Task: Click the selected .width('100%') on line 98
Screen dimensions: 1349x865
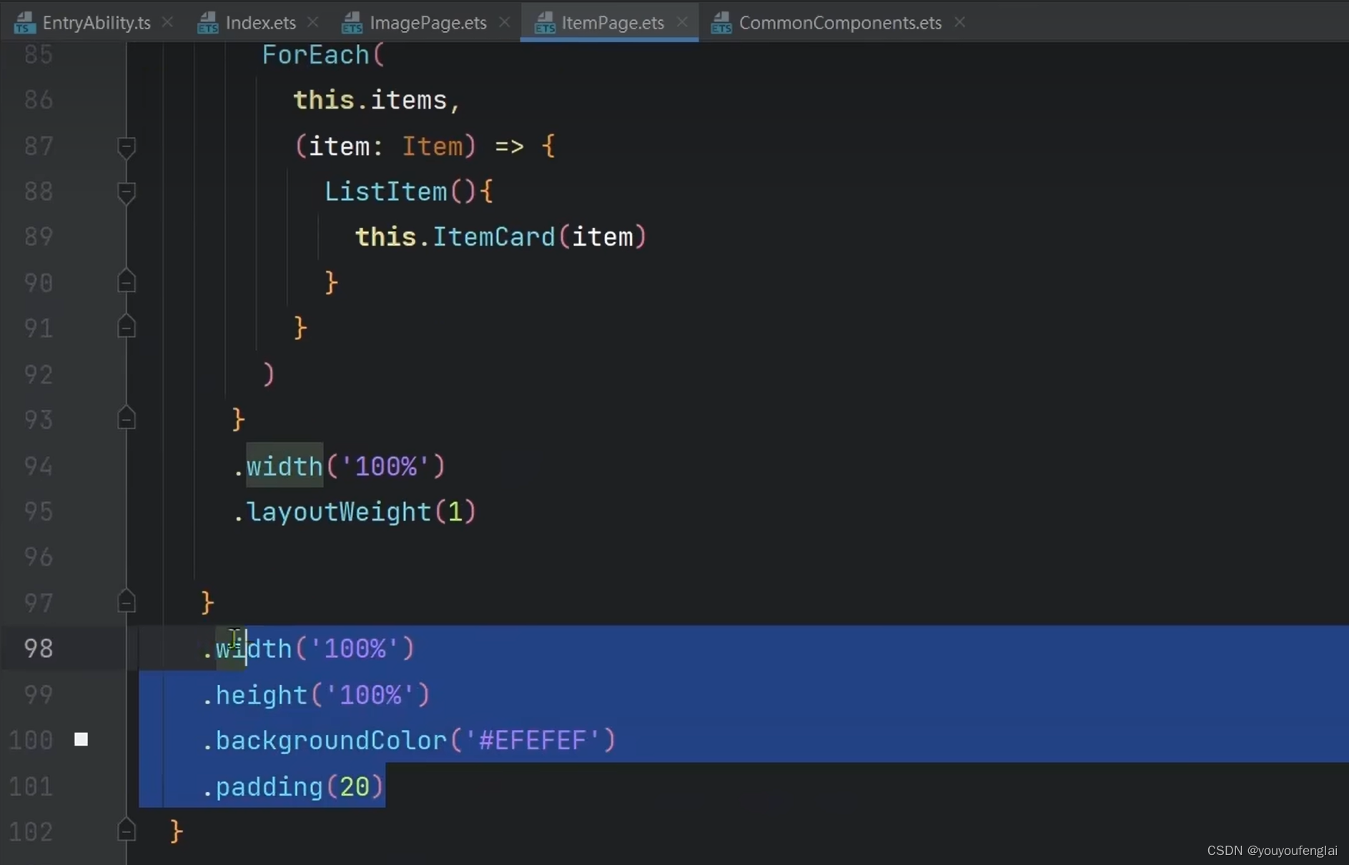Action: [x=308, y=648]
